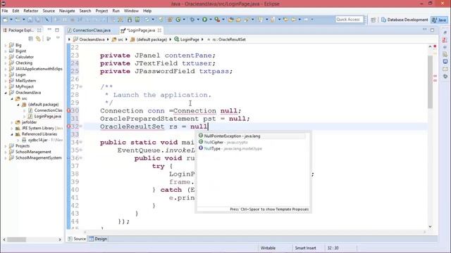Click the green Run button in toolbar
Image resolution: width=451 pixels, height=253 pixels.
click(204, 20)
